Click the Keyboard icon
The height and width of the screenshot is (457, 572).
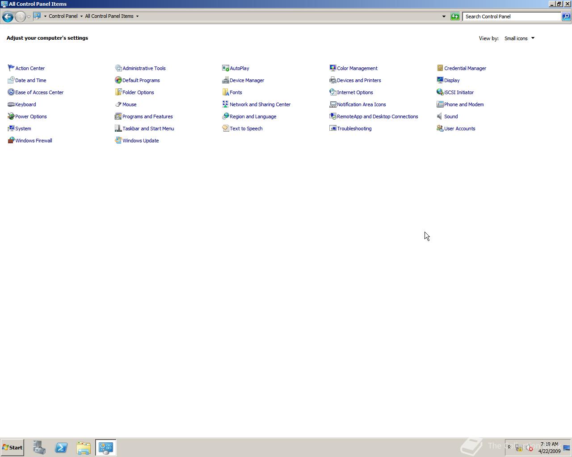[x=11, y=104]
